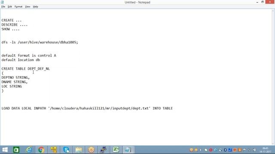Launch Windows Store from taskbar
This screenshot has height=154, width=275.
coord(16,150)
